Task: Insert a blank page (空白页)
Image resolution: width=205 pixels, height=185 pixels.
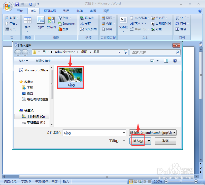Action: point(12,23)
